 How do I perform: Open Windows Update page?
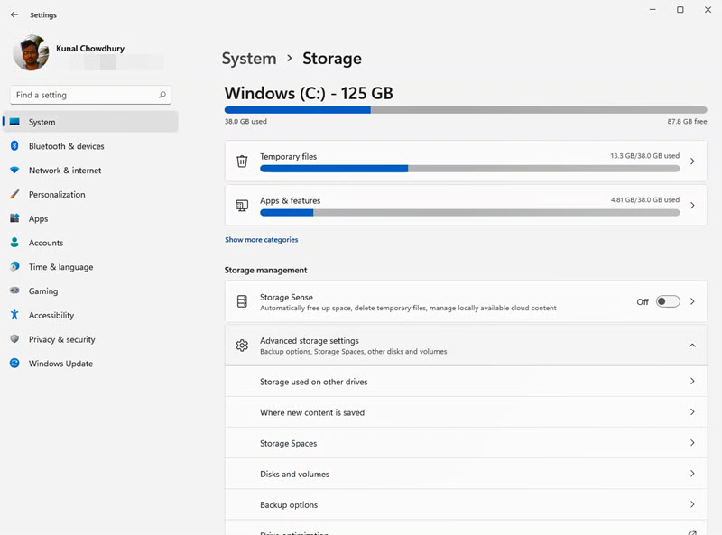90,364
